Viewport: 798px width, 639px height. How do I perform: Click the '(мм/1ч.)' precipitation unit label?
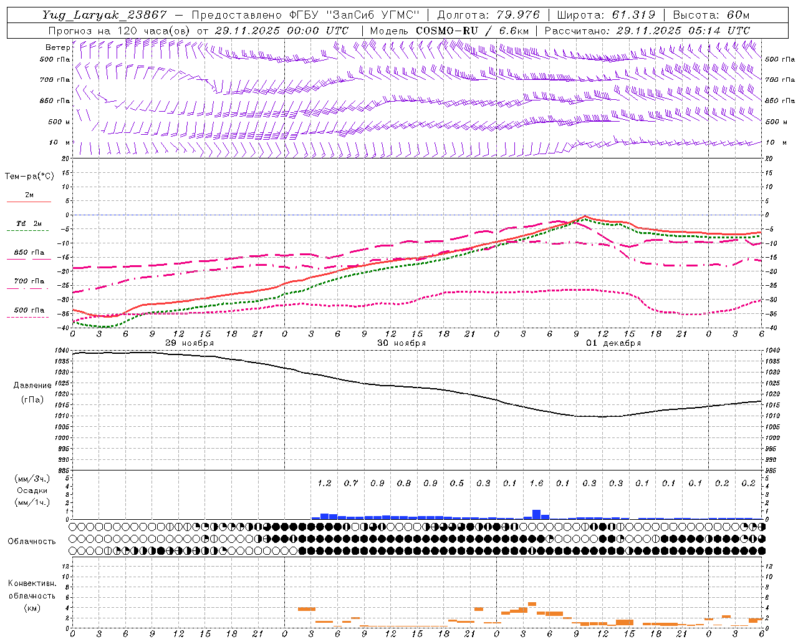pyautogui.click(x=32, y=502)
